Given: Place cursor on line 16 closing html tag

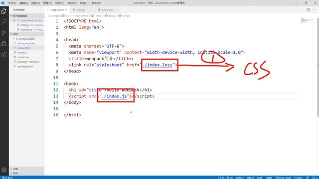Looking at the screenshot, I should (72, 115).
